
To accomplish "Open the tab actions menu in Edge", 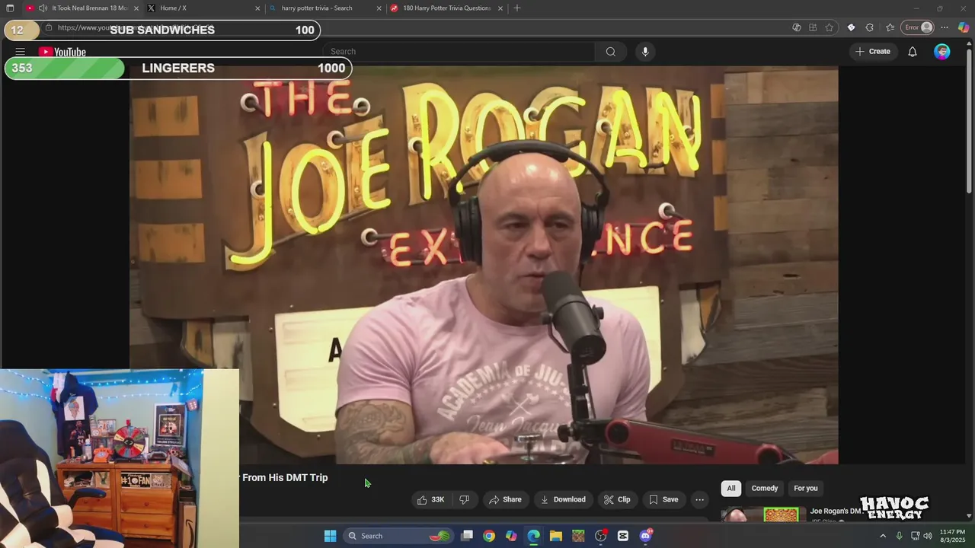I will [10, 8].
